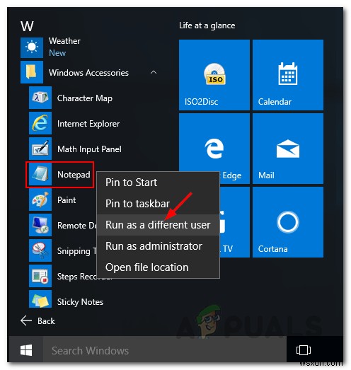The width and height of the screenshot is (351, 370).
Task: Open the Cortana tile
Action: click(x=288, y=222)
